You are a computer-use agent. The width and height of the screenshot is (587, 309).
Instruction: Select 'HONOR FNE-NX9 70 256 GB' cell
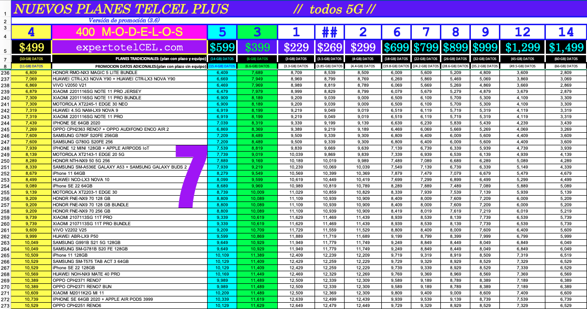(129, 211)
